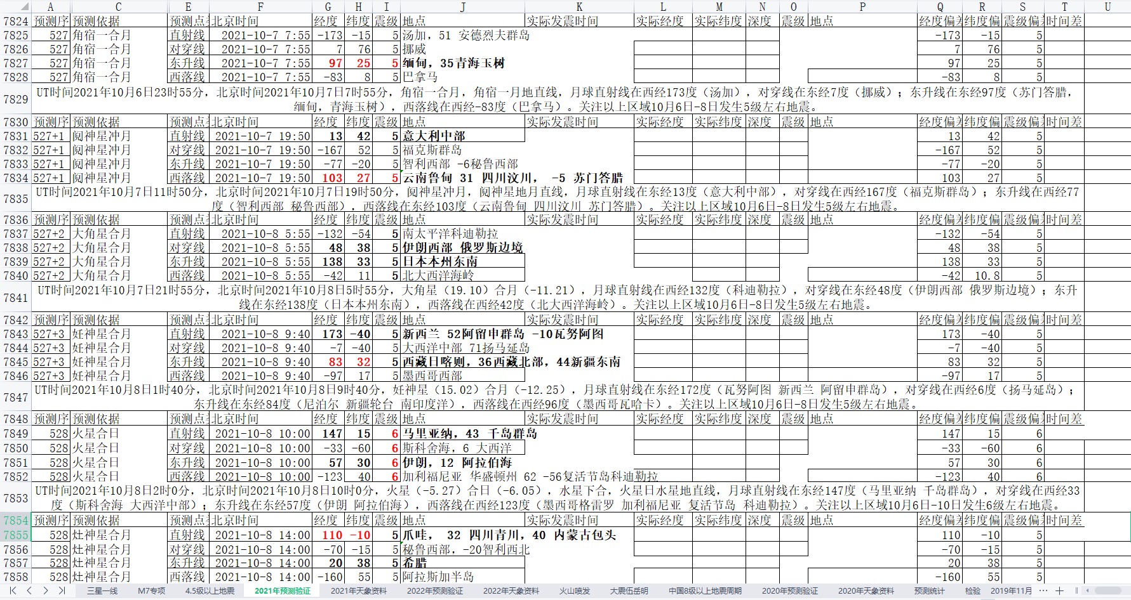Select row 7829 header
The height and width of the screenshot is (600, 1131).
(x=16, y=100)
